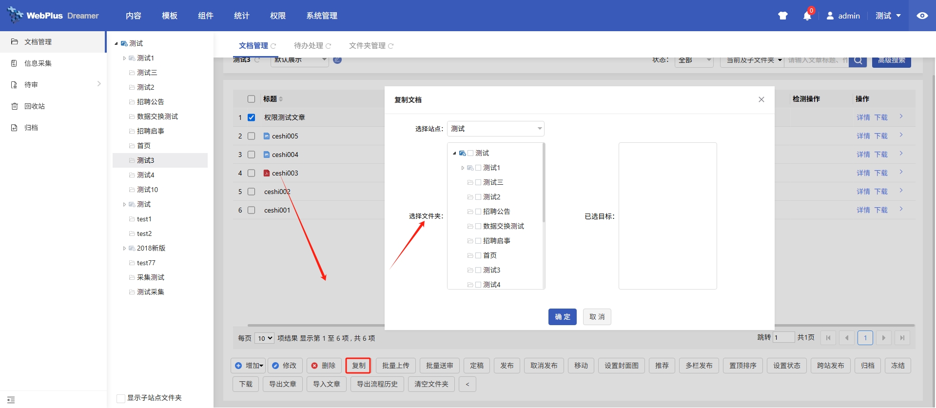Enable 显示子站点文件夹 checkbox

coord(121,398)
